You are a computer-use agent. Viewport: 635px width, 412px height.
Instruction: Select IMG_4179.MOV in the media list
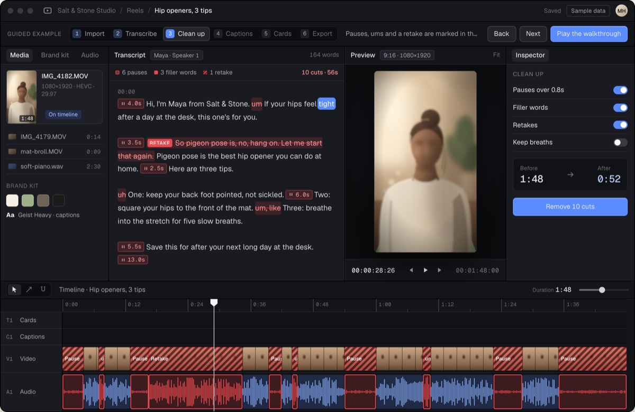(54, 137)
